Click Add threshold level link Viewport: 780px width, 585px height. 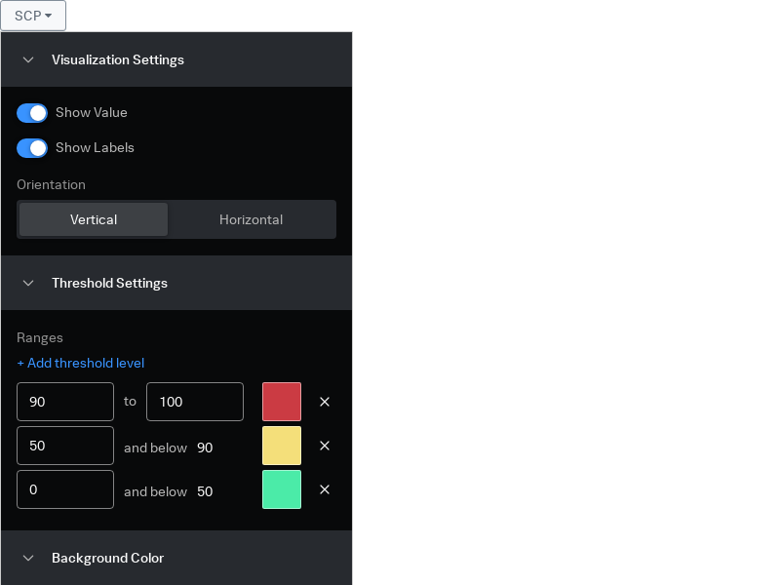[81, 363]
